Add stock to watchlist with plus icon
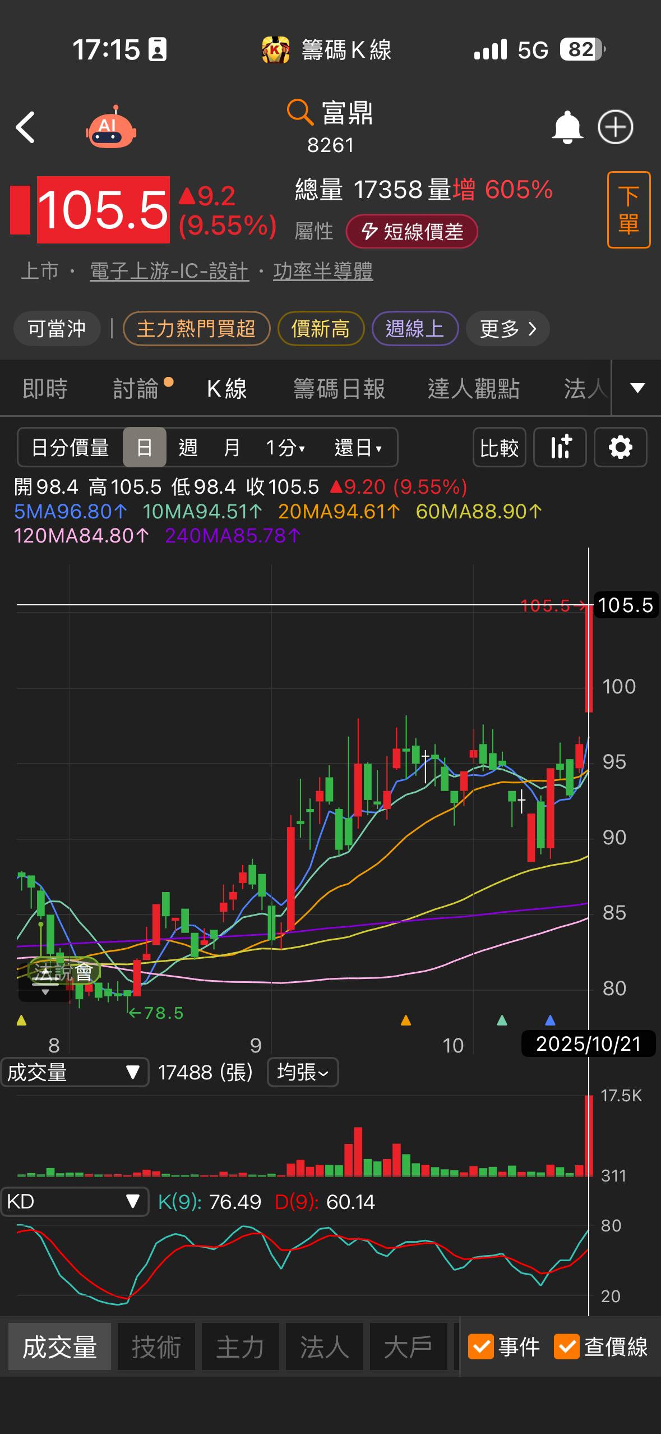The height and width of the screenshot is (1434, 661). click(x=615, y=127)
